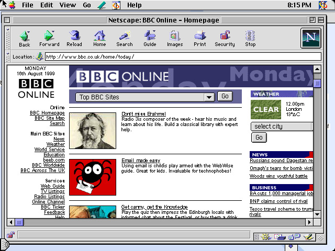The height and width of the screenshot is (251, 335).
Task: Stop page loading with Stop button
Action: point(250,38)
